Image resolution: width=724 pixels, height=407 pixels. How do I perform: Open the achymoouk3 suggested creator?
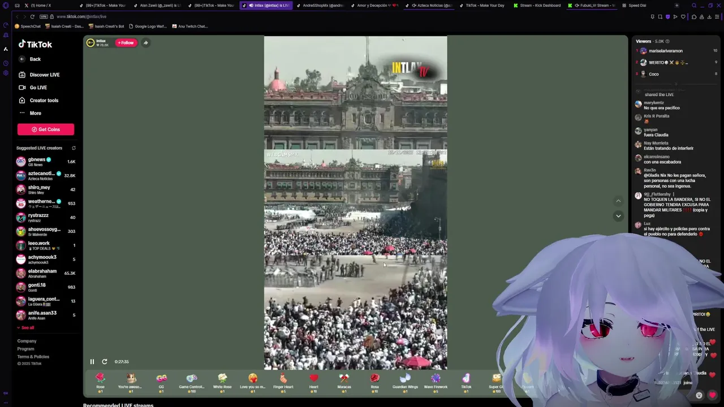(x=46, y=259)
